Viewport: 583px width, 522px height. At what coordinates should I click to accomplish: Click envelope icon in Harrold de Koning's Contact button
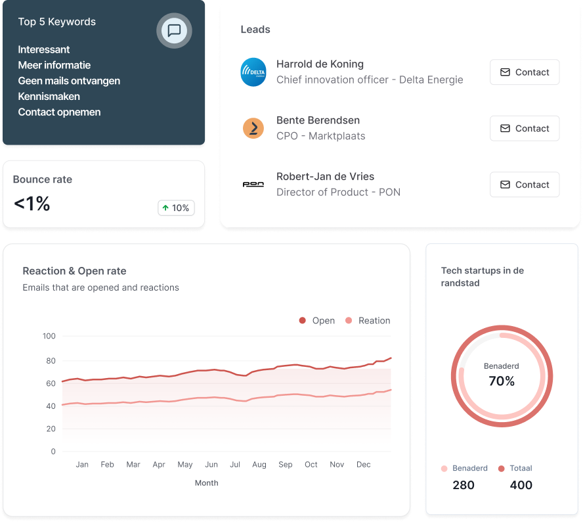[505, 72]
